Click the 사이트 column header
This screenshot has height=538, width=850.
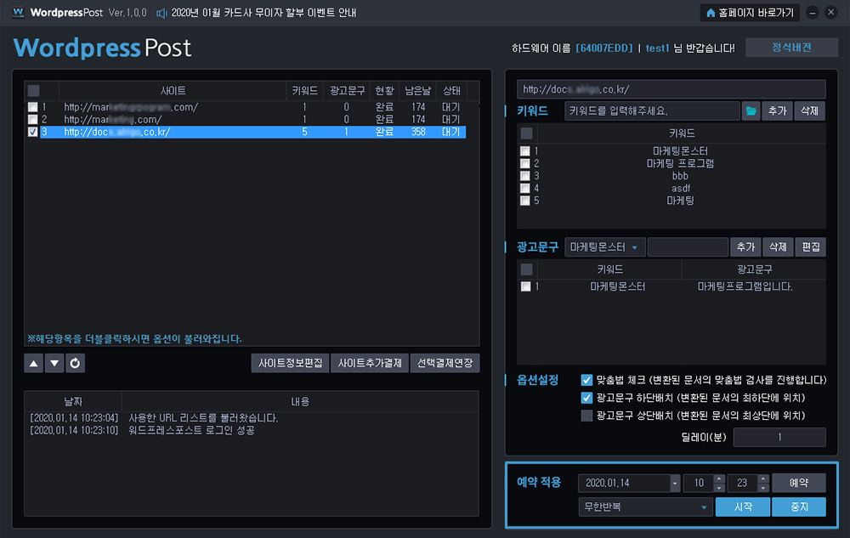(x=173, y=90)
